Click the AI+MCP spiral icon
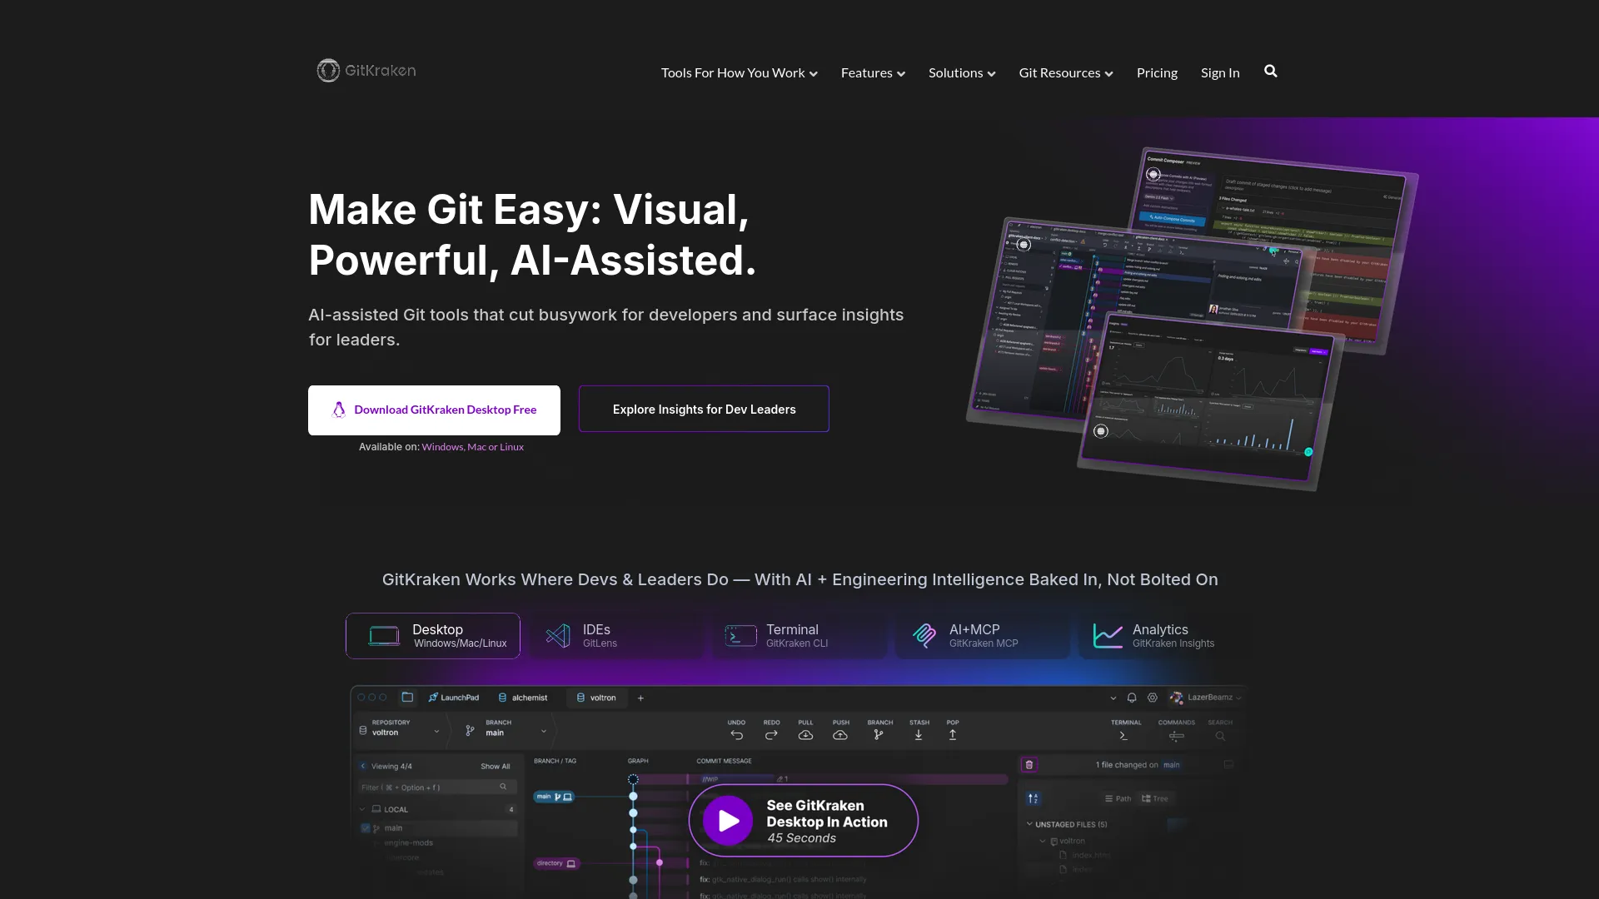 (x=924, y=636)
